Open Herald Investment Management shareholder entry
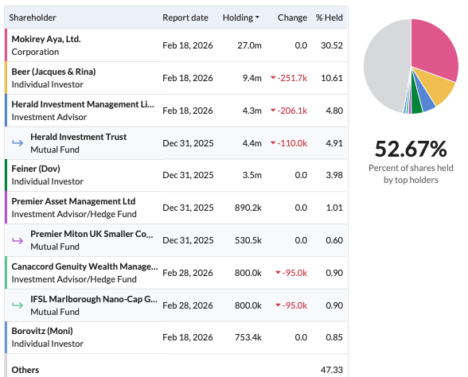 pyautogui.click(x=83, y=104)
